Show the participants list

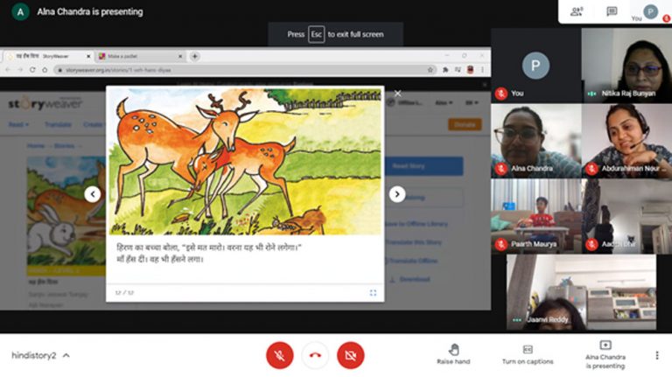pos(577,11)
